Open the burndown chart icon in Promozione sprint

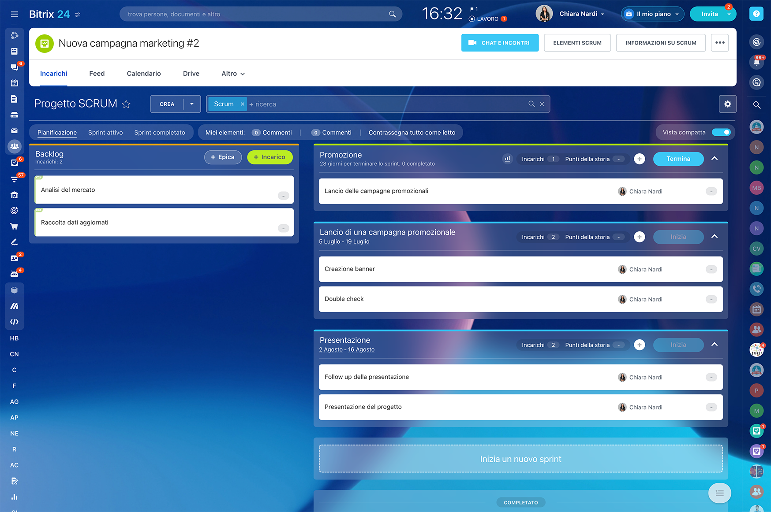507,159
